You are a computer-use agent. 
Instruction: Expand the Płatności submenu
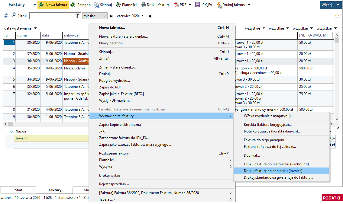162,160
